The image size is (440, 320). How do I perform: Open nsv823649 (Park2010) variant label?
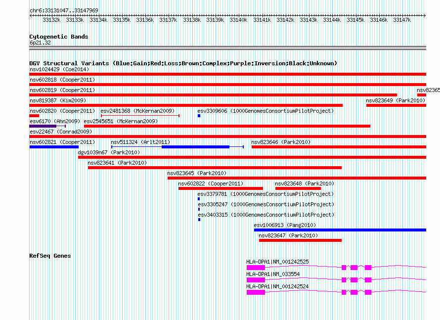point(396,100)
